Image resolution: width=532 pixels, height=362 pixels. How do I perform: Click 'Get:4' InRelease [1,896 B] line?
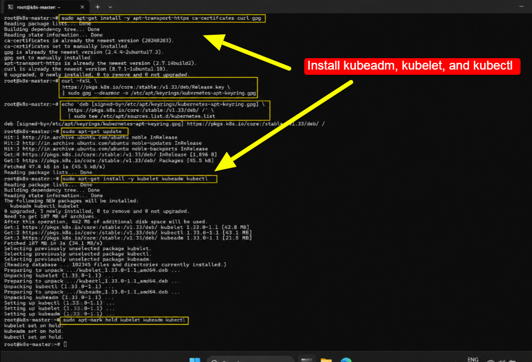tap(110, 155)
